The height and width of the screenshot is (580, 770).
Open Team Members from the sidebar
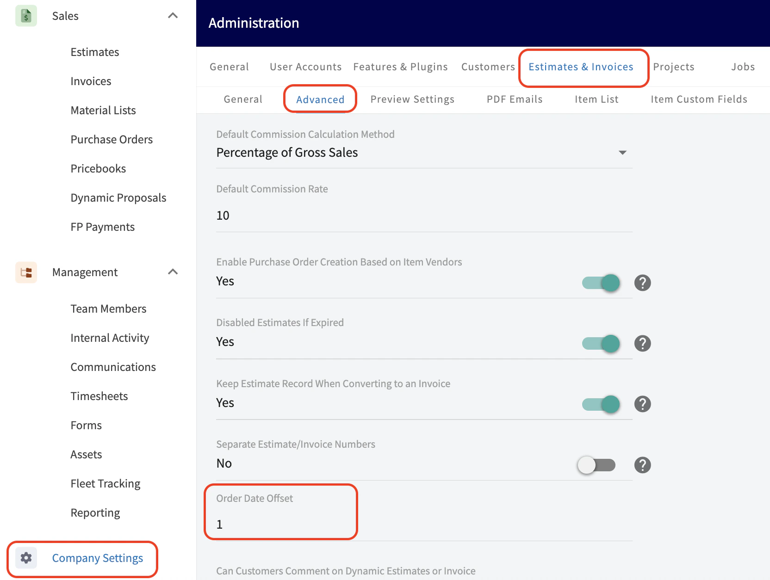(108, 309)
